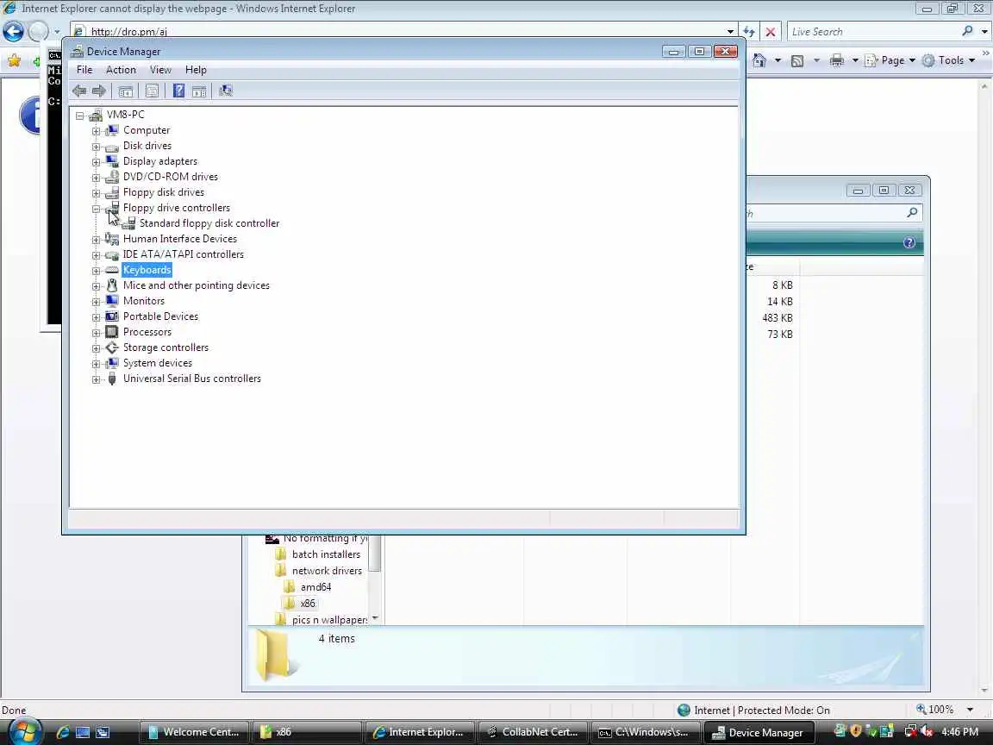Viewport: 993px width, 745px height.
Task: Click the Internet Explorer quick launch icon
Action: 63,732
